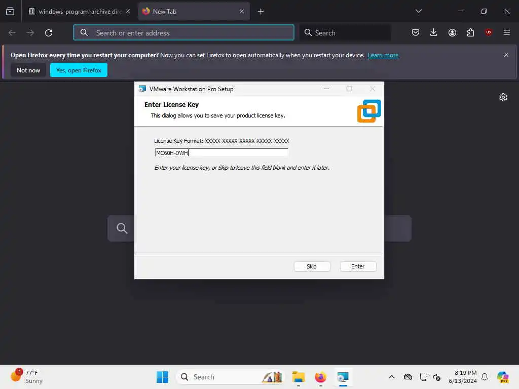The image size is (519, 389).
Task: Open the weather widget showing 77°F Sunny
Action: pos(27,377)
